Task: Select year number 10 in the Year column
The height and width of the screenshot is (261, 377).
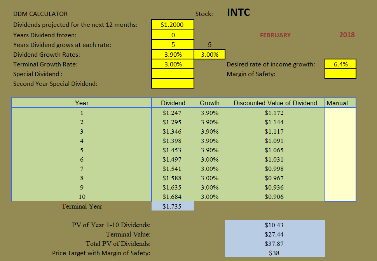Action: pos(82,197)
